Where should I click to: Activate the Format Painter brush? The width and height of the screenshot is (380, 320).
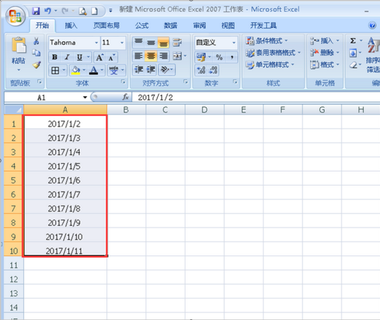[37, 65]
